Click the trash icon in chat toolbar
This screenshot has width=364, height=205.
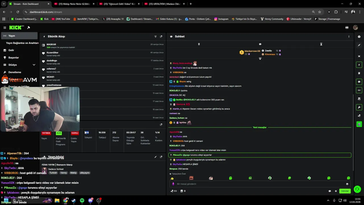(199, 44)
